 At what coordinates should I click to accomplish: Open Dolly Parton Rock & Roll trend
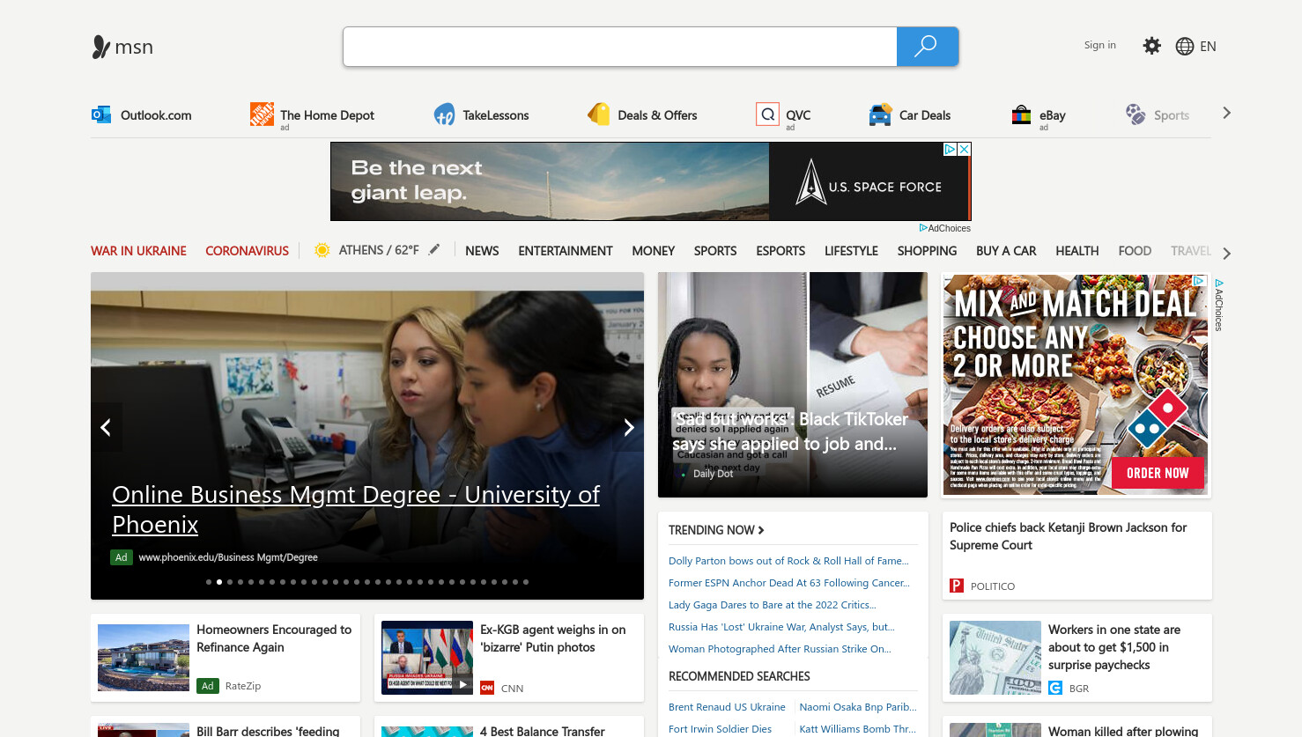coord(788,561)
